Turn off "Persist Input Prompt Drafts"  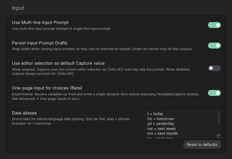pos(214,46)
